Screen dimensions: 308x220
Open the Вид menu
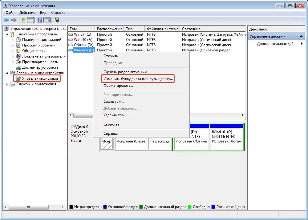pyautogui.click(x=43, y=13)
